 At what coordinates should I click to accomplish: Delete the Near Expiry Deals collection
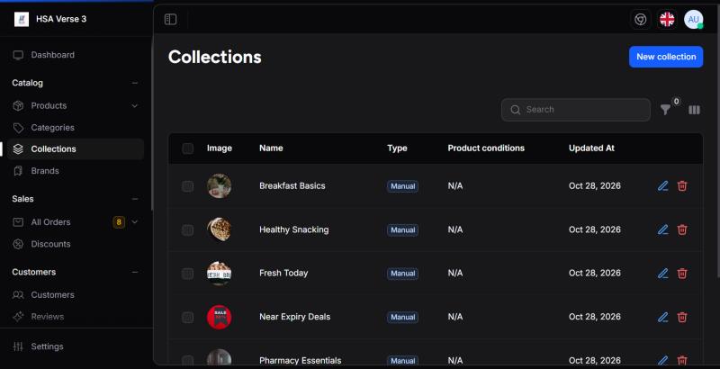(x=682, y=317)
